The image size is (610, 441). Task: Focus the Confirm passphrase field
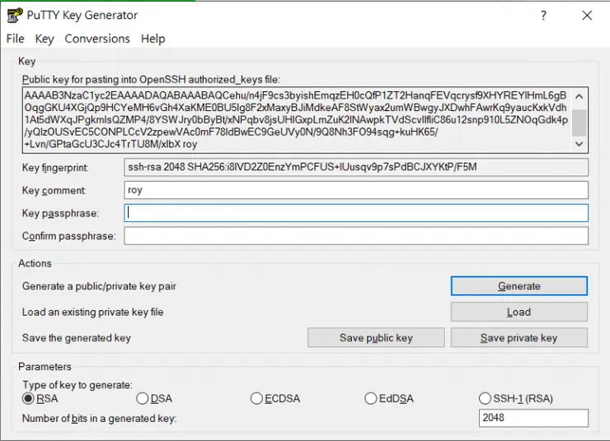[x=356, y=236]
